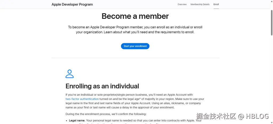273x124 pixels.
Task: Open the two-factor authentication link
Action: 82,99
